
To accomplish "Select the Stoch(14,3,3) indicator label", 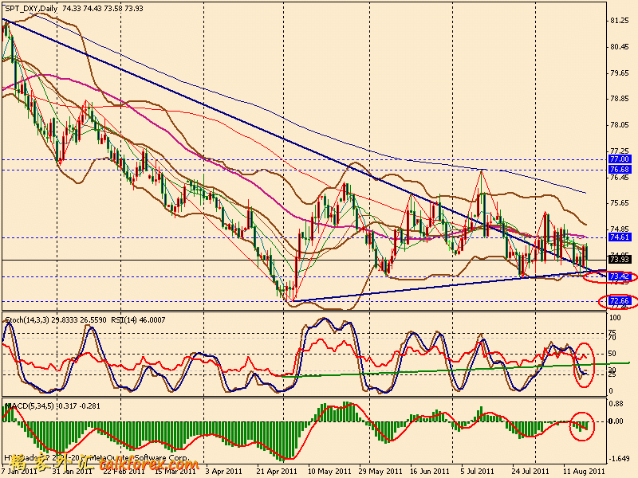I will [x=27, y=320].
